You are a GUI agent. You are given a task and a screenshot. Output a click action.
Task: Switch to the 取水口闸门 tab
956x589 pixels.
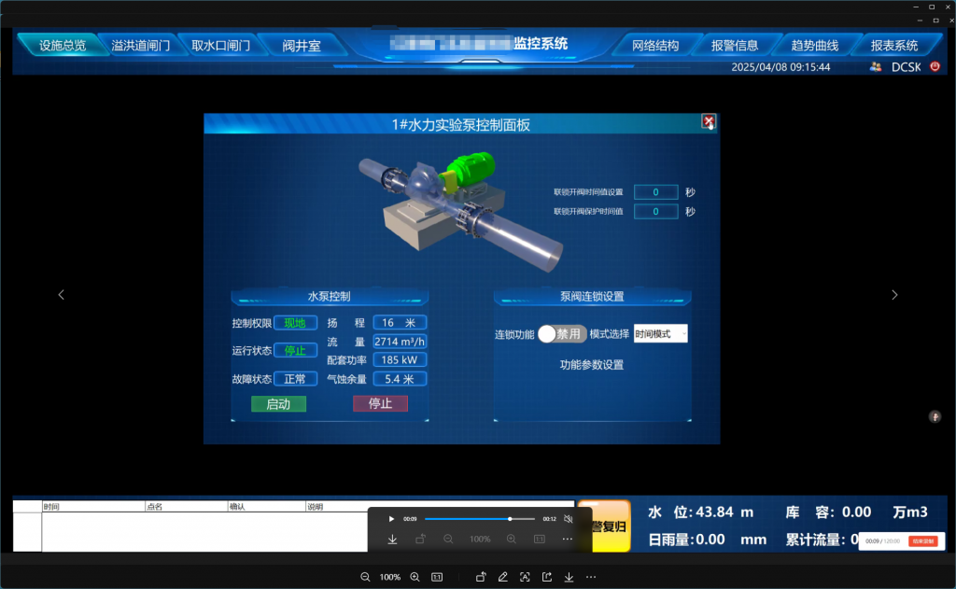click(220, 45)
